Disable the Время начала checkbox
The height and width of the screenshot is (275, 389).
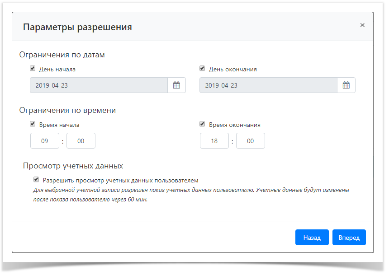click(32, 124)
